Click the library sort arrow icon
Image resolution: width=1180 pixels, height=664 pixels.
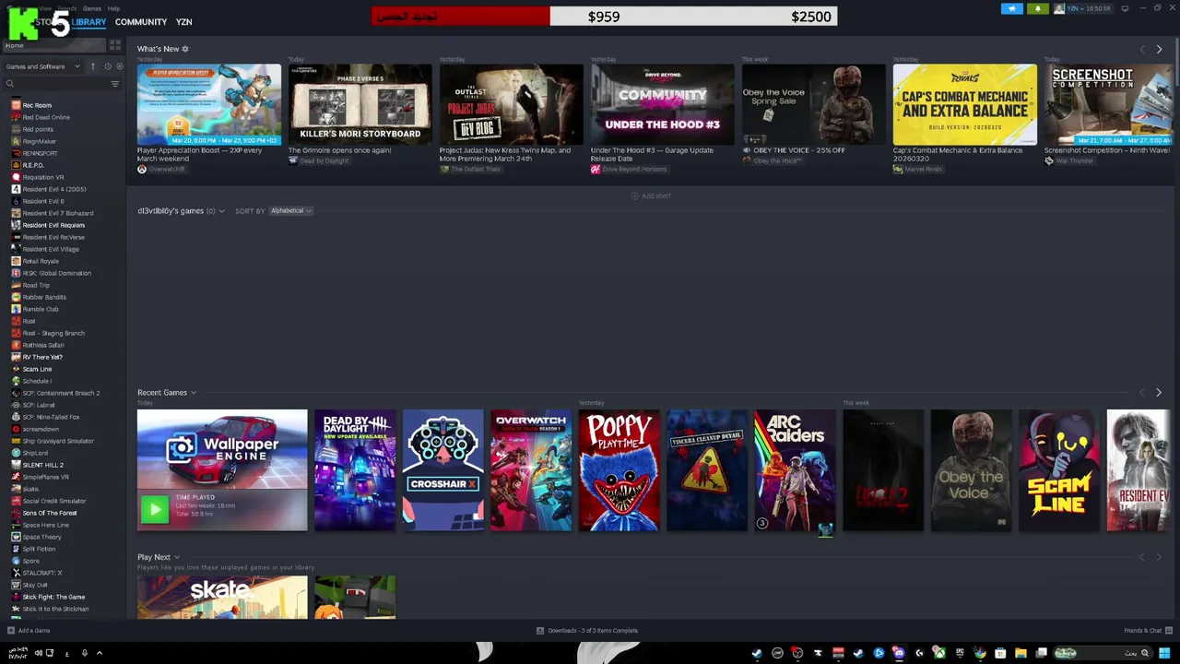point(92,66)
